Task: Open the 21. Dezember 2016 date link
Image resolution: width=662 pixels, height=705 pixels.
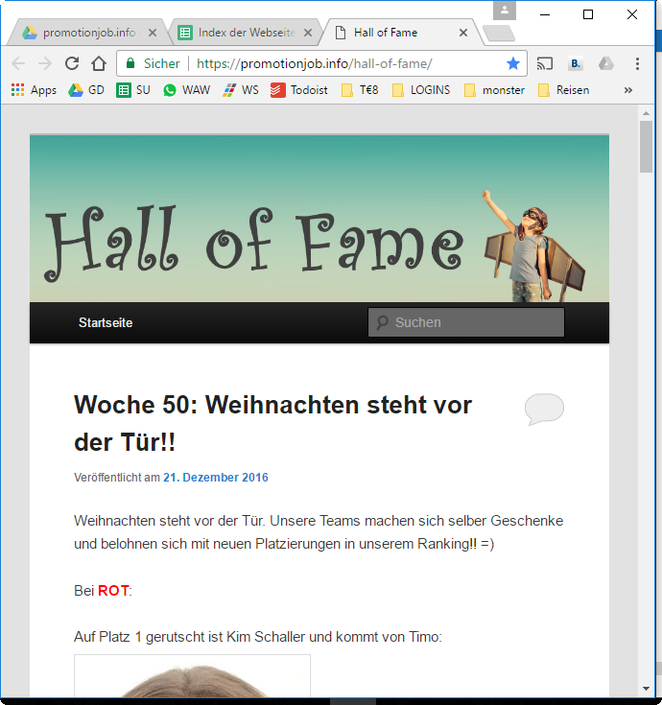Action: (216, 478)
